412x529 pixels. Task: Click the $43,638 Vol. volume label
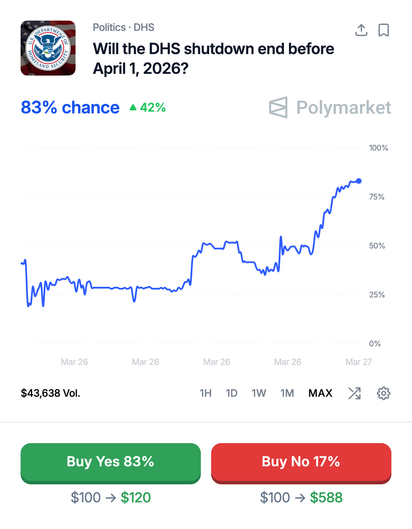point(50,393)
